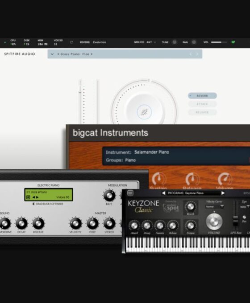This screenshot has height=303, width=250.
Task: Click the Keyzone LFO Rate fader
Action: click(x=235, y=221)
